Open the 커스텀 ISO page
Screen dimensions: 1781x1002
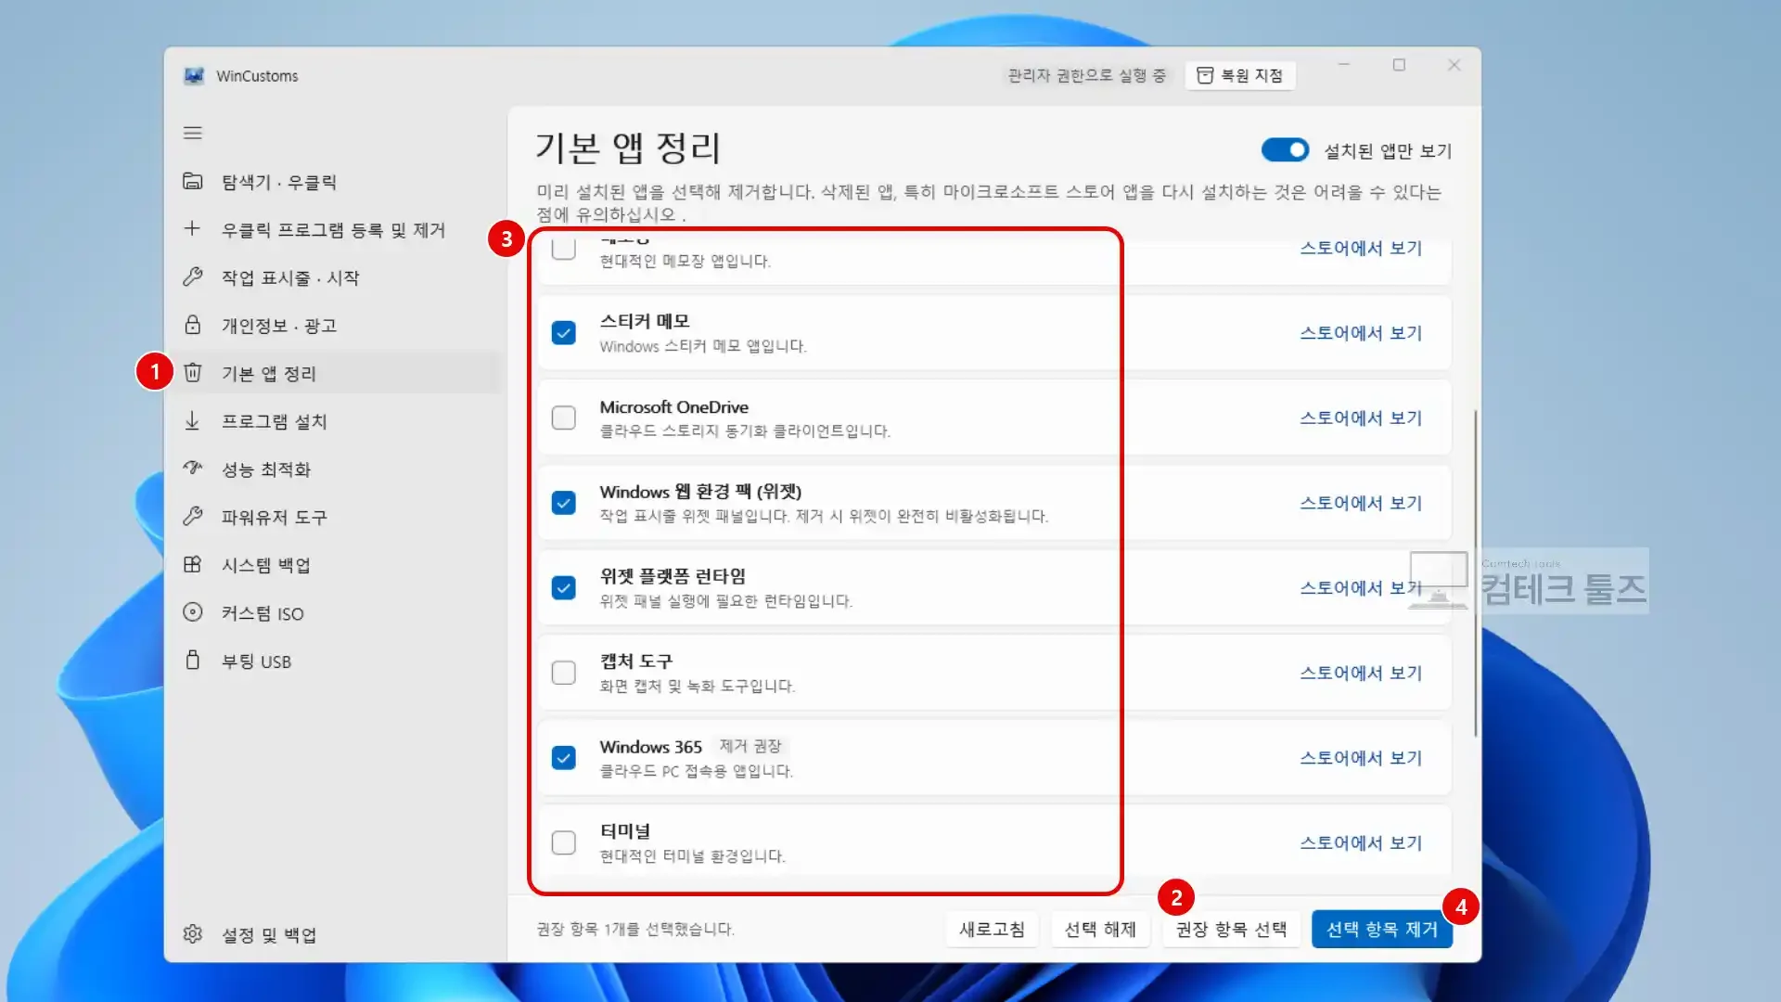334,613
